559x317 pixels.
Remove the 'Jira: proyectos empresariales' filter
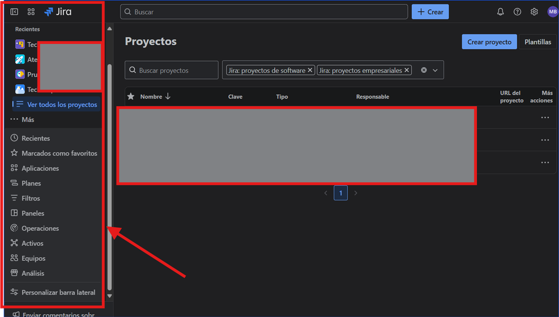pyautogui.click(x=406, y=70)
